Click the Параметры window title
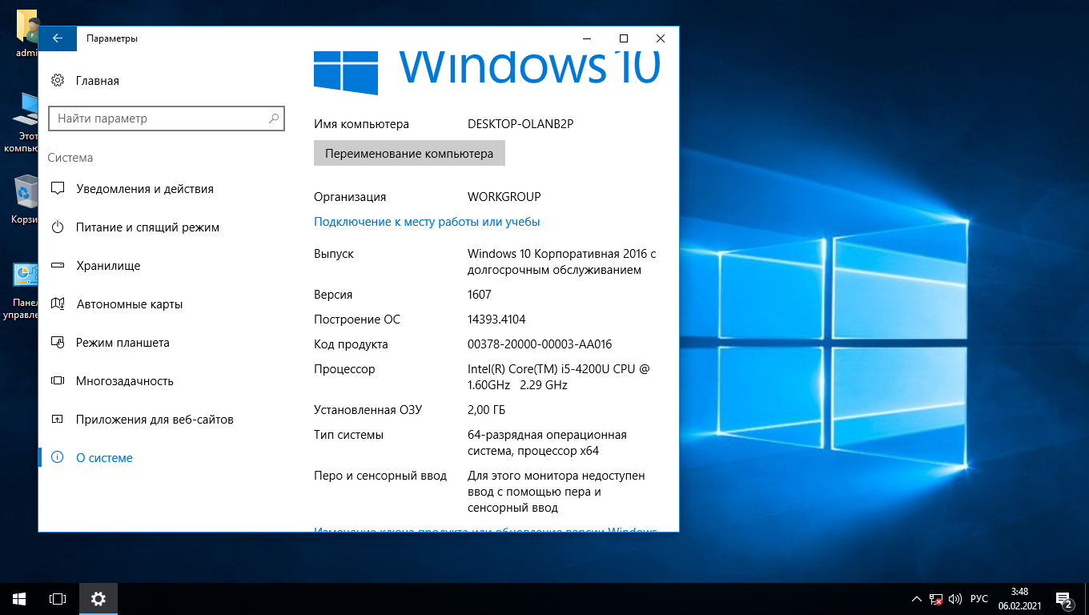Image resolution: width=1089 pixels, height=615 pixels. click(x=112, y=38)
